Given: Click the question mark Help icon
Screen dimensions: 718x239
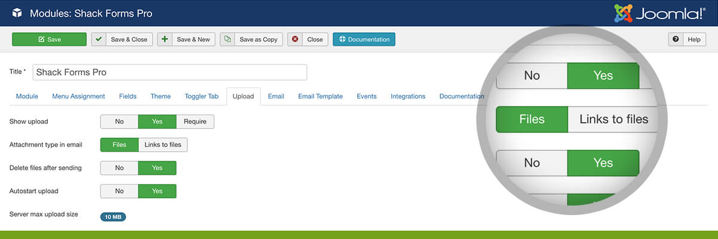Looking at the screenshot, I should pyautogui.click(x=676, y=39).
